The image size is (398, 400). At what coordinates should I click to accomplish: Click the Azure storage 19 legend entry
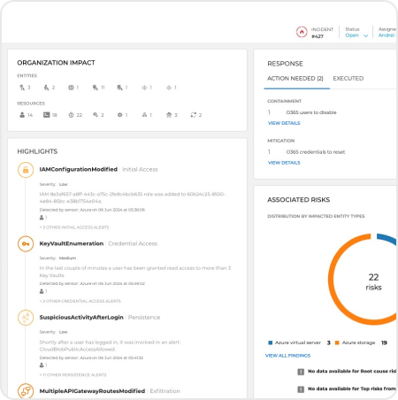[361, 342]
